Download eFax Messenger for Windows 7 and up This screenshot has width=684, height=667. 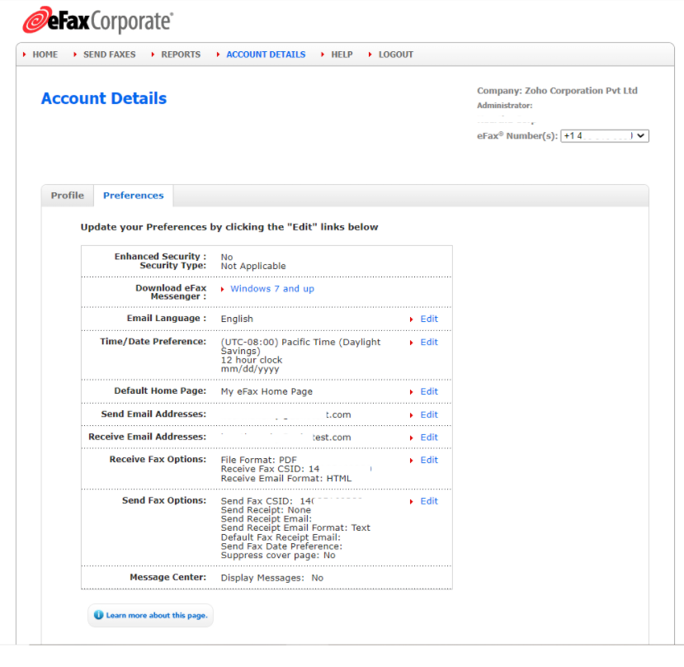[272, 289]
